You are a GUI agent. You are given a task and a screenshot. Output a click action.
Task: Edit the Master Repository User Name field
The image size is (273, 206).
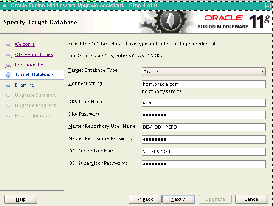coord(204,127)
